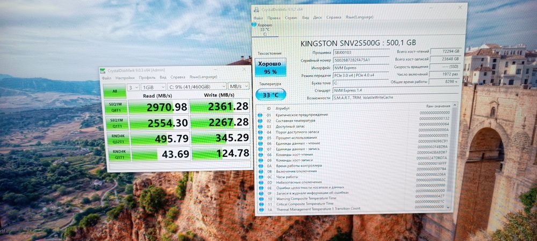Select blue status icon of attribute 0B

(260, 171)
